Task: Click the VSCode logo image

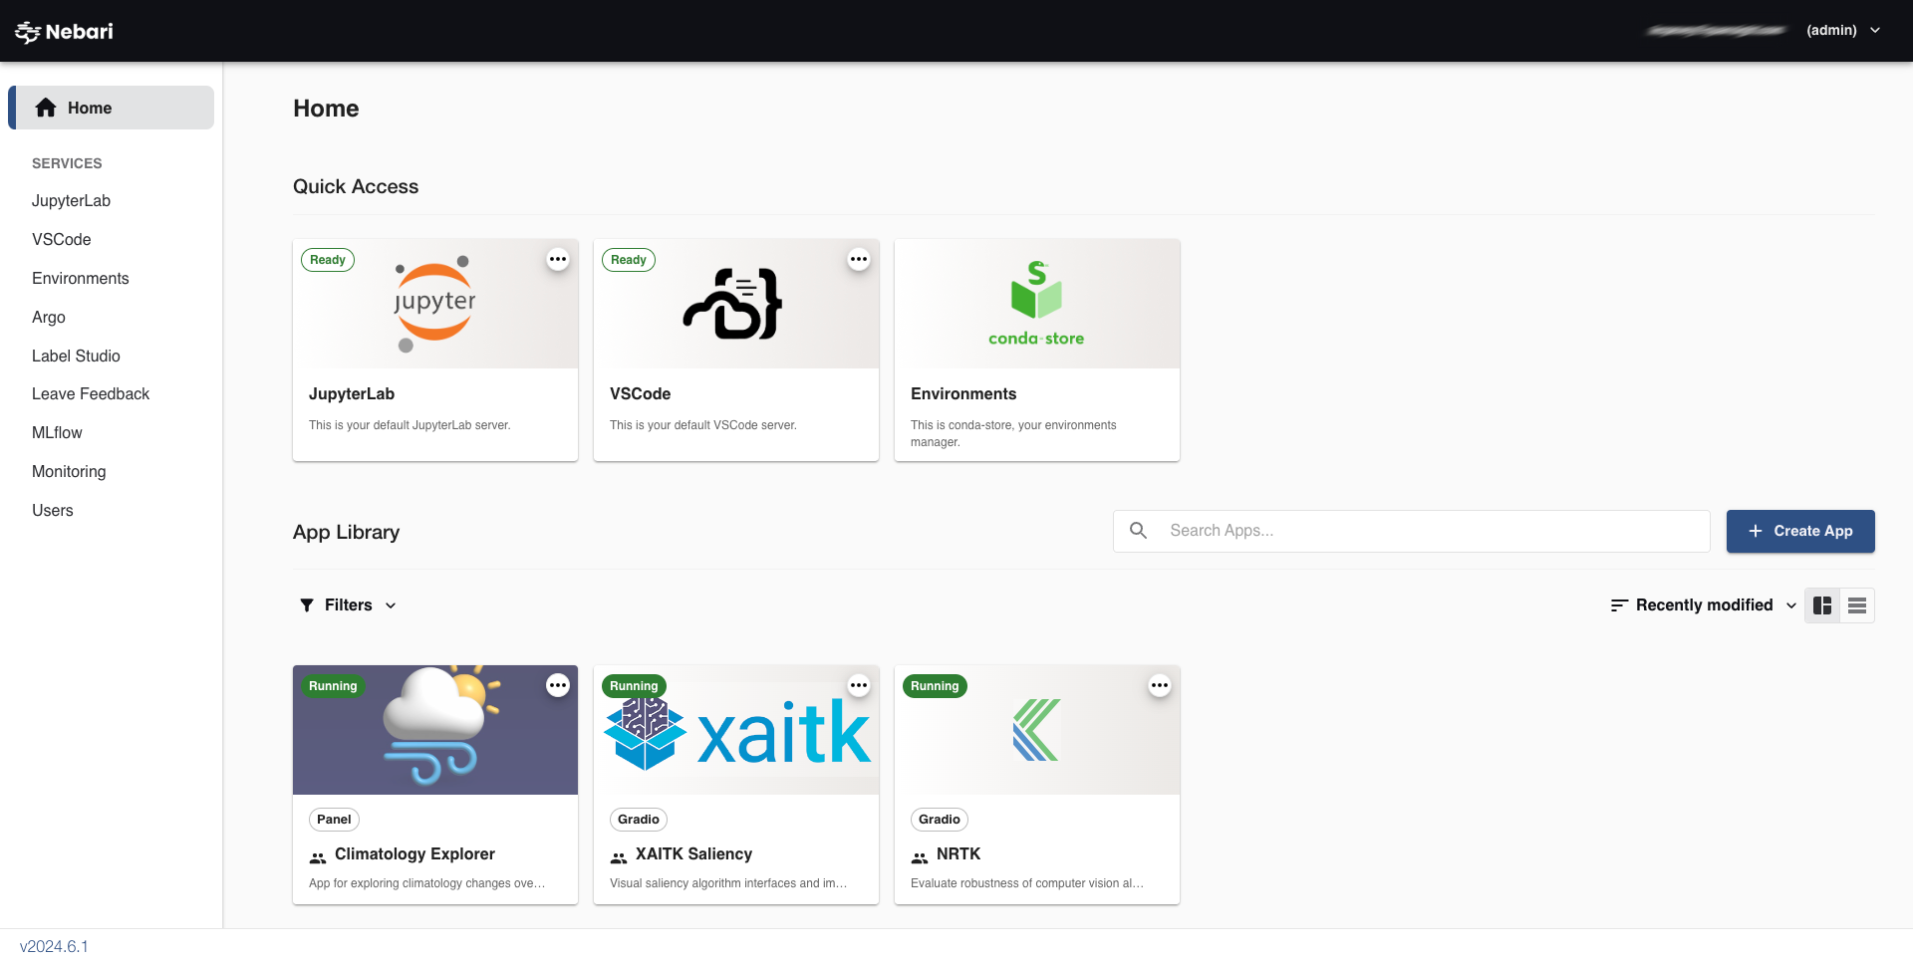Action: [x=734, y=302]
